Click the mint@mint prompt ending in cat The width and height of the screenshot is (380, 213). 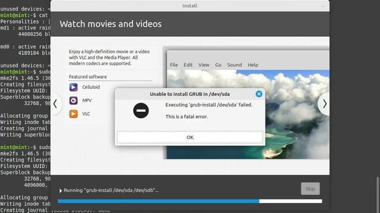pos(24,15)
